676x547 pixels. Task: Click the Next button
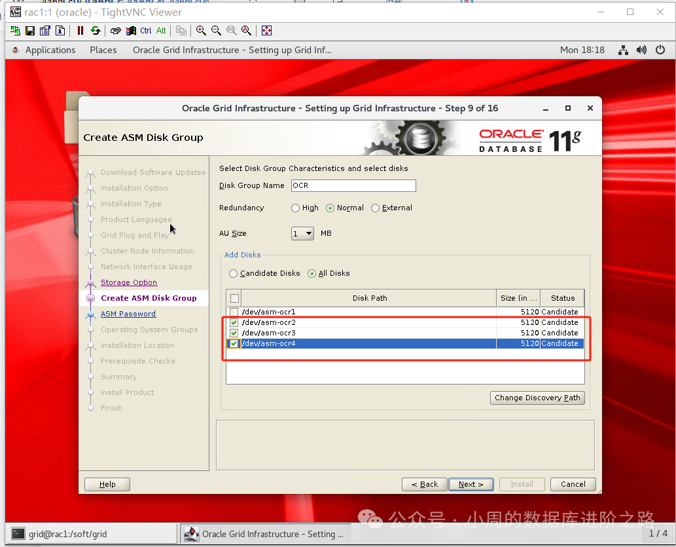[x=471, y=484]
